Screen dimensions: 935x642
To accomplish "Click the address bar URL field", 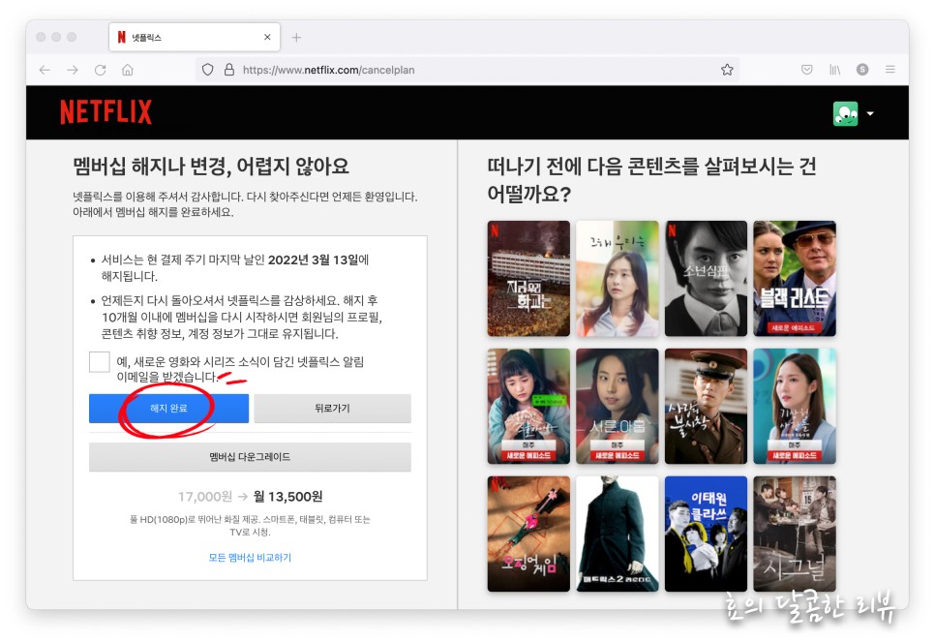I will (468, 70).
